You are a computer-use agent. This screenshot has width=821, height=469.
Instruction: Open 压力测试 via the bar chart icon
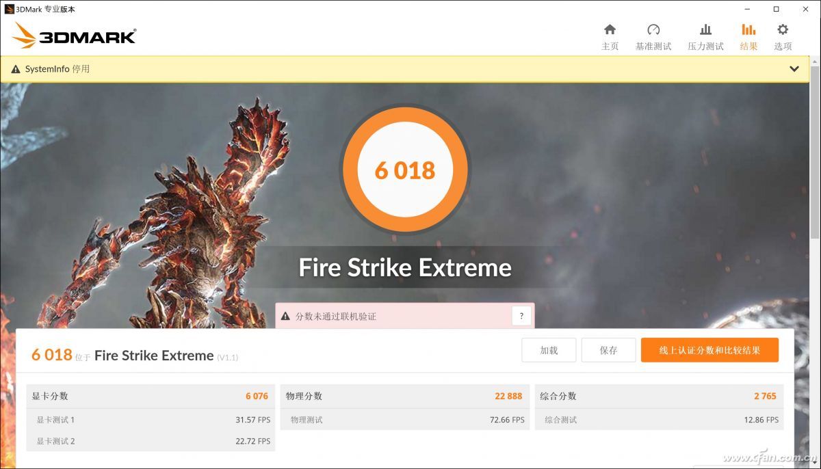tap(705, 30)
